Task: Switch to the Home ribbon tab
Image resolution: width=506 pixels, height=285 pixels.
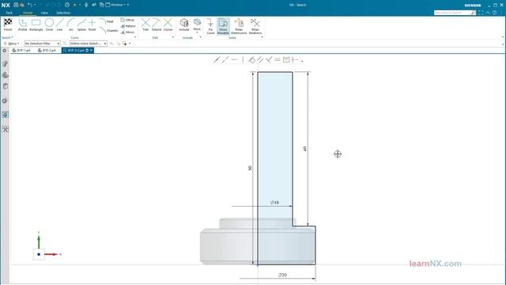Action: click(28, 13)
